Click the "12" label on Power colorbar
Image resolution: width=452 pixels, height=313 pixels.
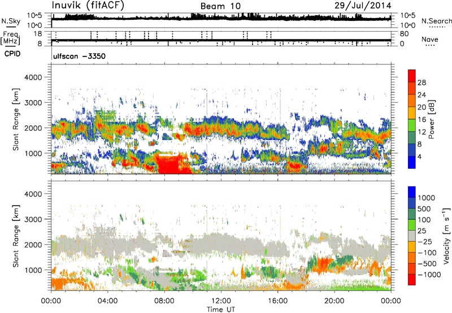click(x=421, y=132)
